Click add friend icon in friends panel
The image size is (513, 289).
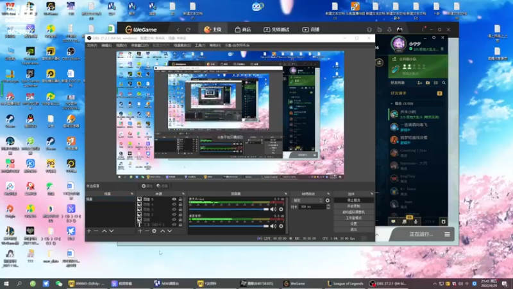pyautogui.click(x=419, y=83)
